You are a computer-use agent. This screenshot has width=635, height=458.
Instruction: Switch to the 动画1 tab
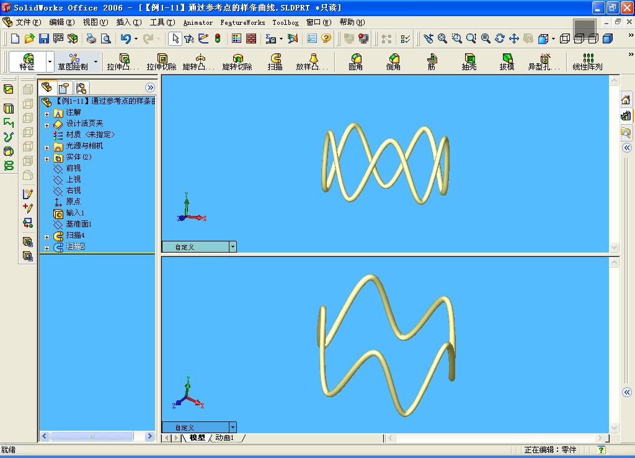[224, 438]
